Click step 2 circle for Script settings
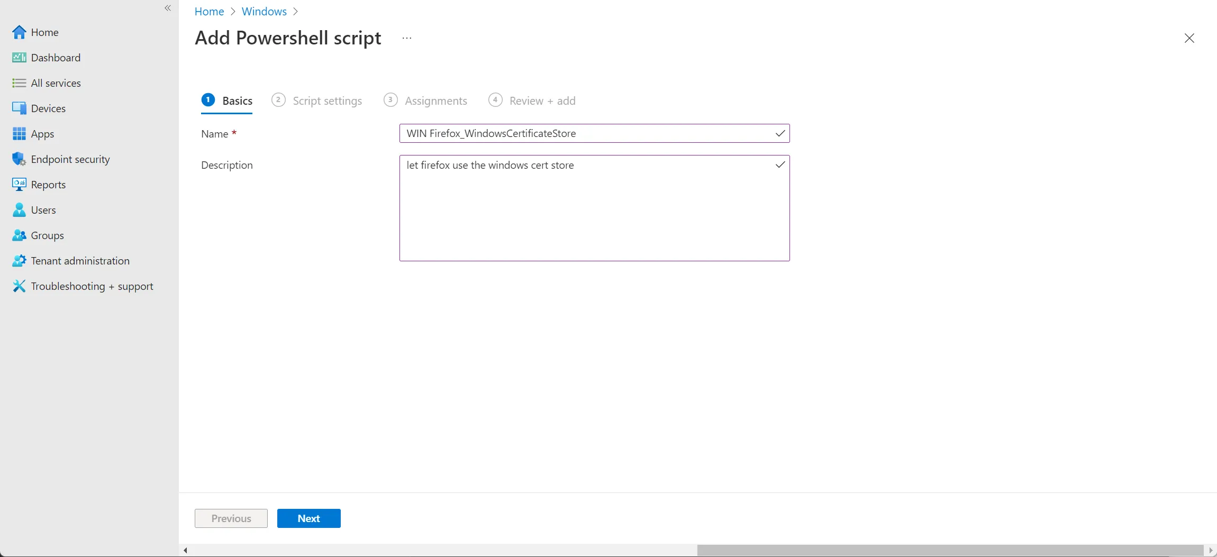The image size is (1217, 557). (x=278, y=99)
